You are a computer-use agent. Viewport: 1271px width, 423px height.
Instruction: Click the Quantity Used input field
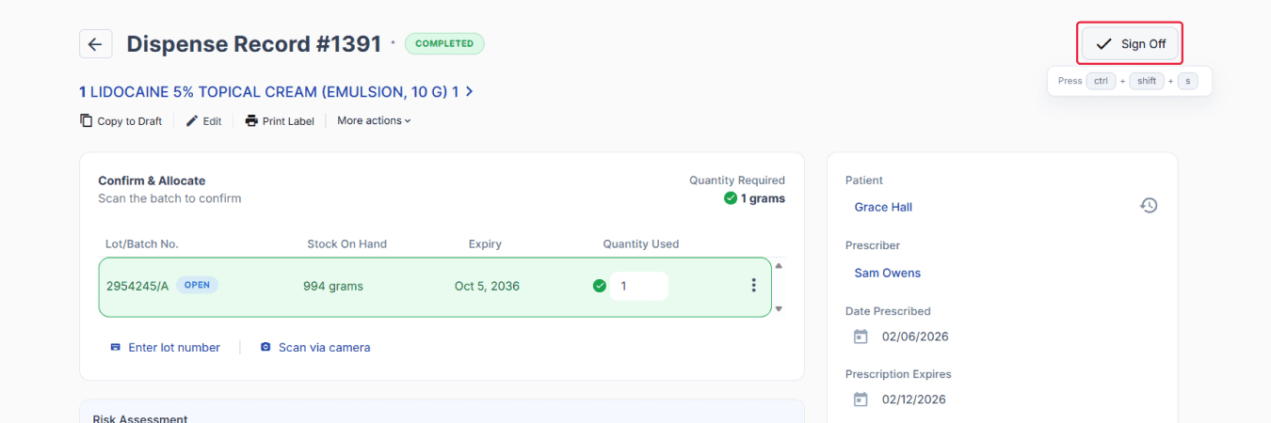pos(639,286)
